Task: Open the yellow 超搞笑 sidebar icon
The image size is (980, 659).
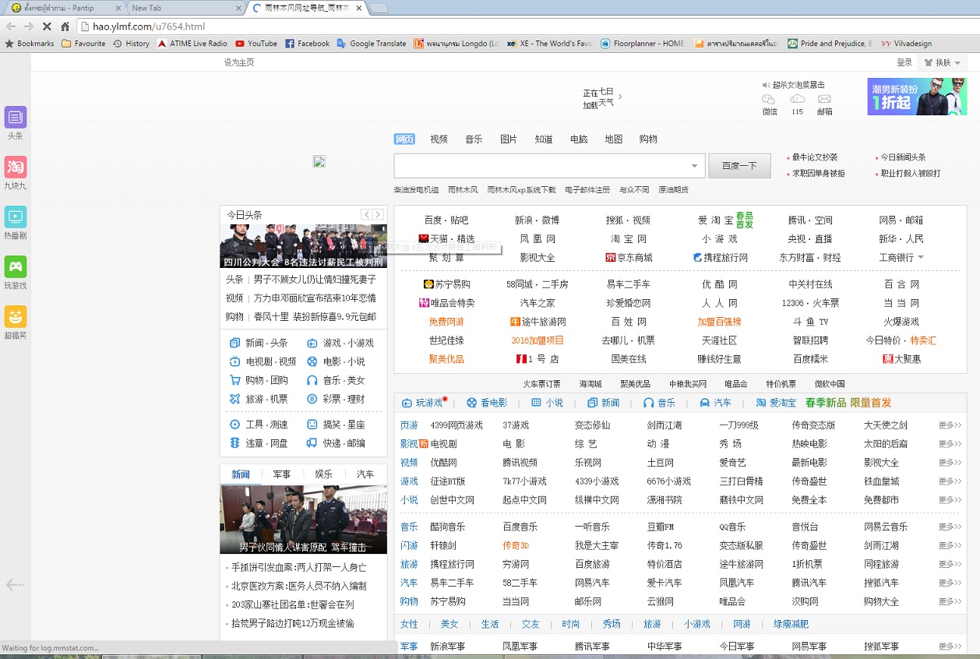Action: (x=16, y=317)
